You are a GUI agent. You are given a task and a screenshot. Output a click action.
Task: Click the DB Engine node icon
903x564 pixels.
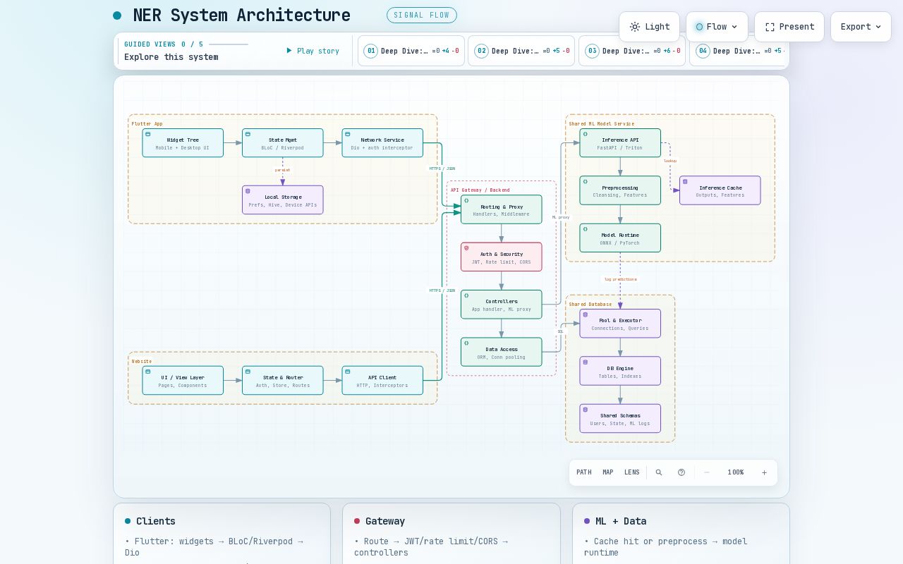(x=586, y=362)
